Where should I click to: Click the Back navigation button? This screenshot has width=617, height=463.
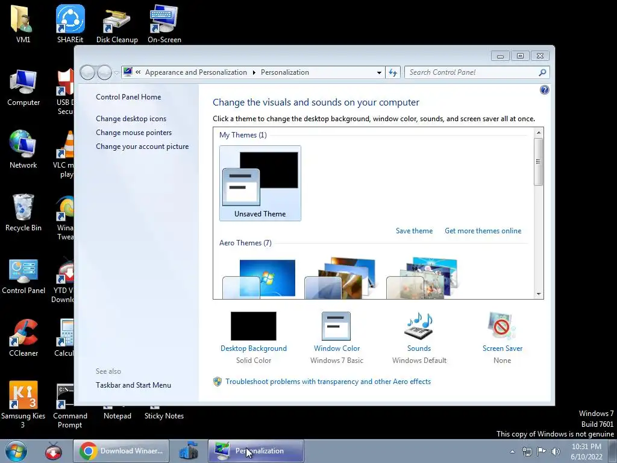(87, 72)
